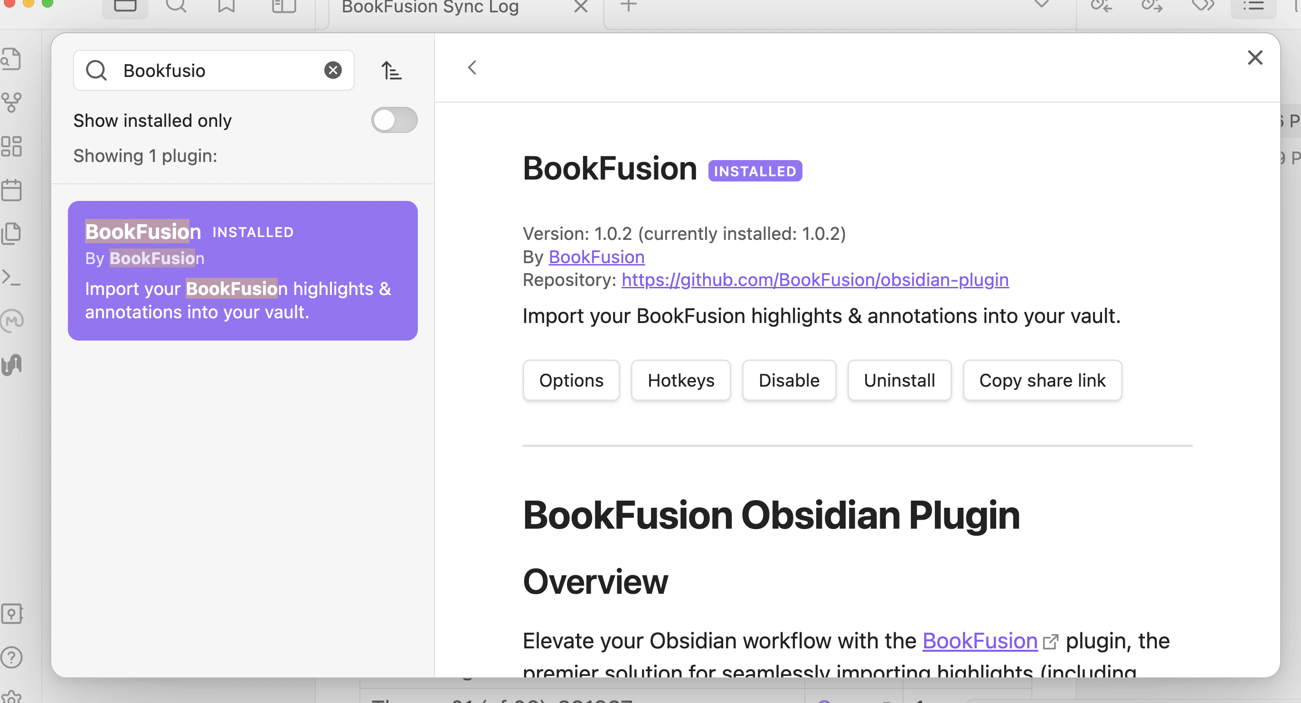Viewport: 1301px width, 703px height.
Task: Collapse the chevron-down icon above the note
Action: point(1042,5)
